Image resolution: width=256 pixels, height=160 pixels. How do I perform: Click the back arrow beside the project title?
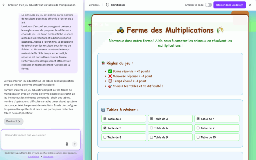click(4, 5)
